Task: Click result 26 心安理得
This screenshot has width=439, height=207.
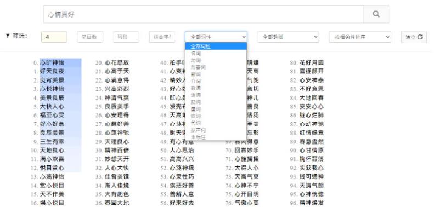Action: pos(117,115)
